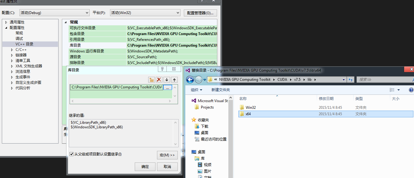The image size is (414, 178).
Task: Click the blue help icon in file browser
Action: click(x=411, y=90)
